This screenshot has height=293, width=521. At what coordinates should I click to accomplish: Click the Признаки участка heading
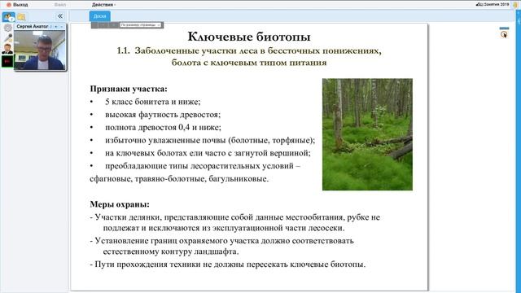(129, 89)
